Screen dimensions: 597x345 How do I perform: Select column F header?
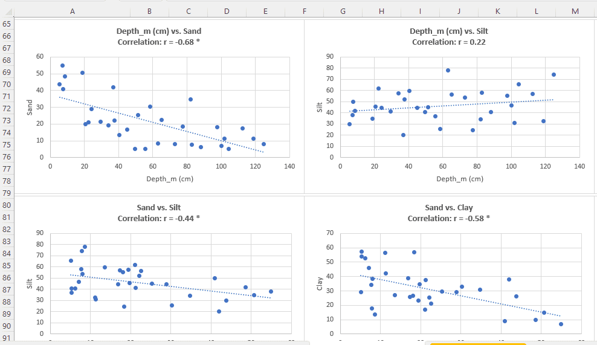click(304, 11)
